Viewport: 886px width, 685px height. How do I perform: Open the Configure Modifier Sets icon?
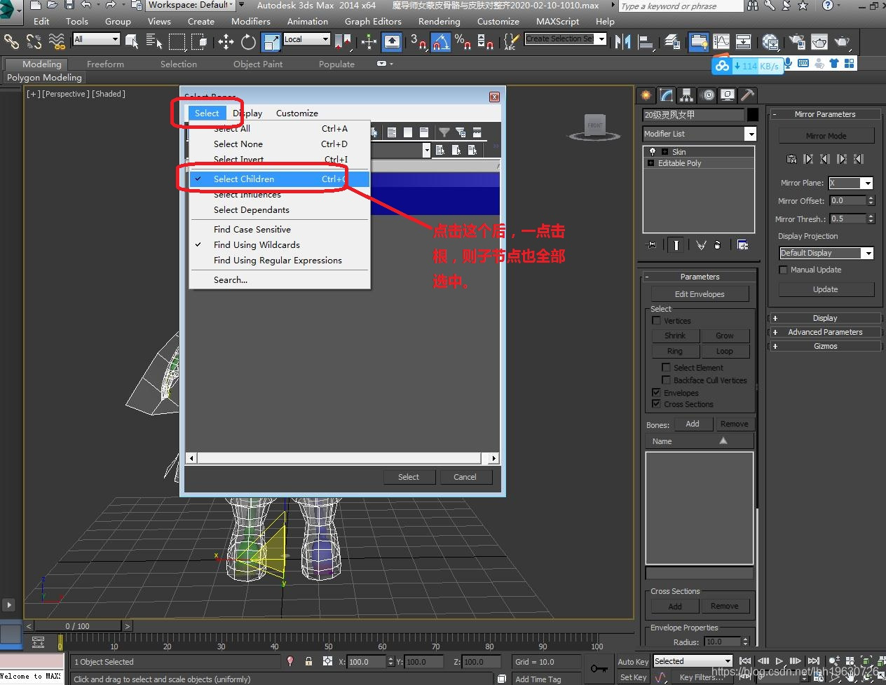click(x=742, y=244)
